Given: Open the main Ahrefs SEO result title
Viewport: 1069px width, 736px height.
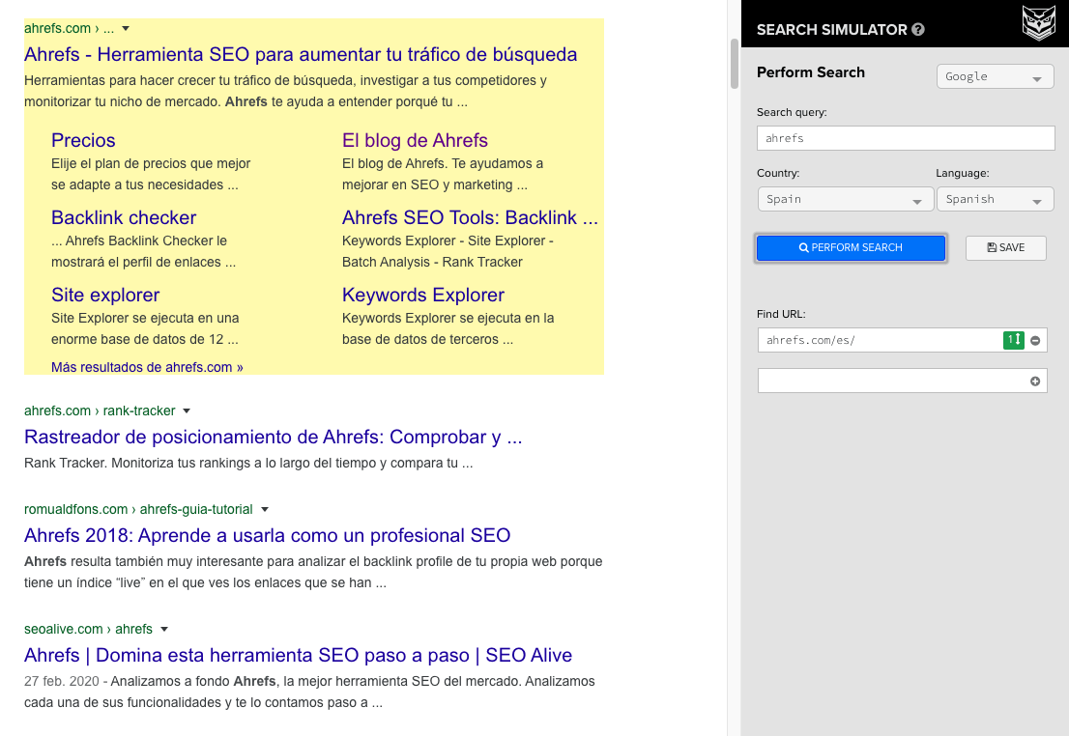Looking at the screenshot, I should [300, 54].
